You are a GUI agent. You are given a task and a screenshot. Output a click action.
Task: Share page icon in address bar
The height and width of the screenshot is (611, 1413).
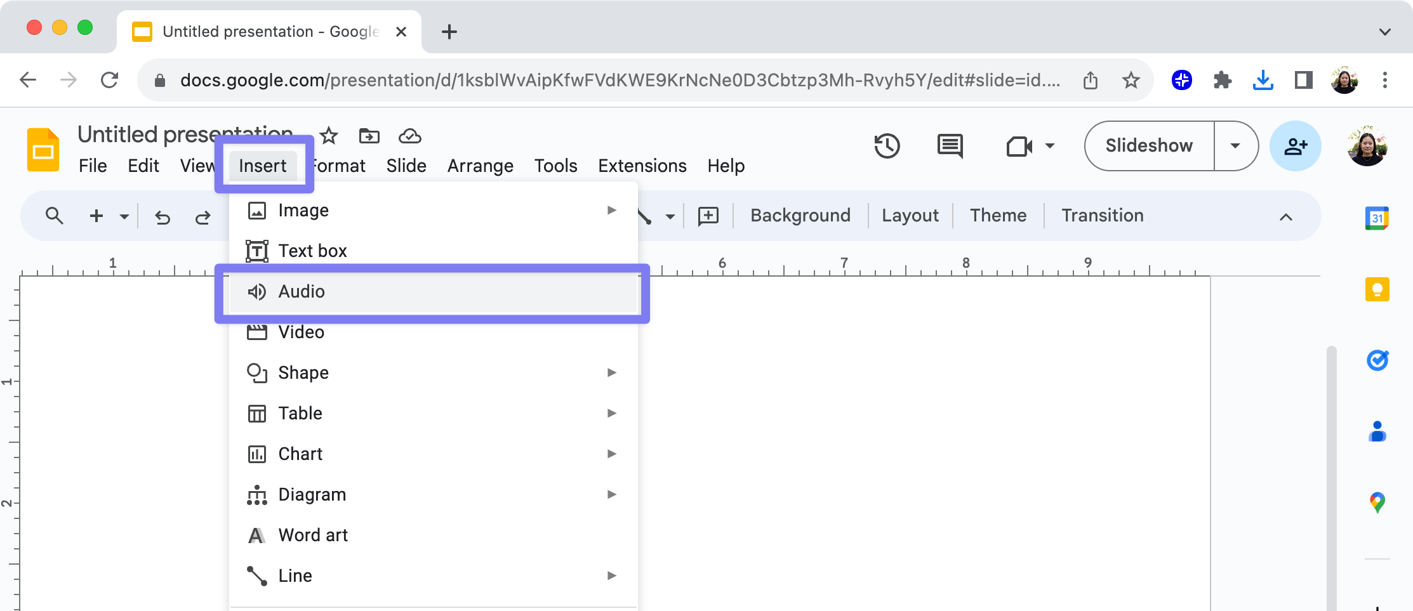pos(1090,80)
